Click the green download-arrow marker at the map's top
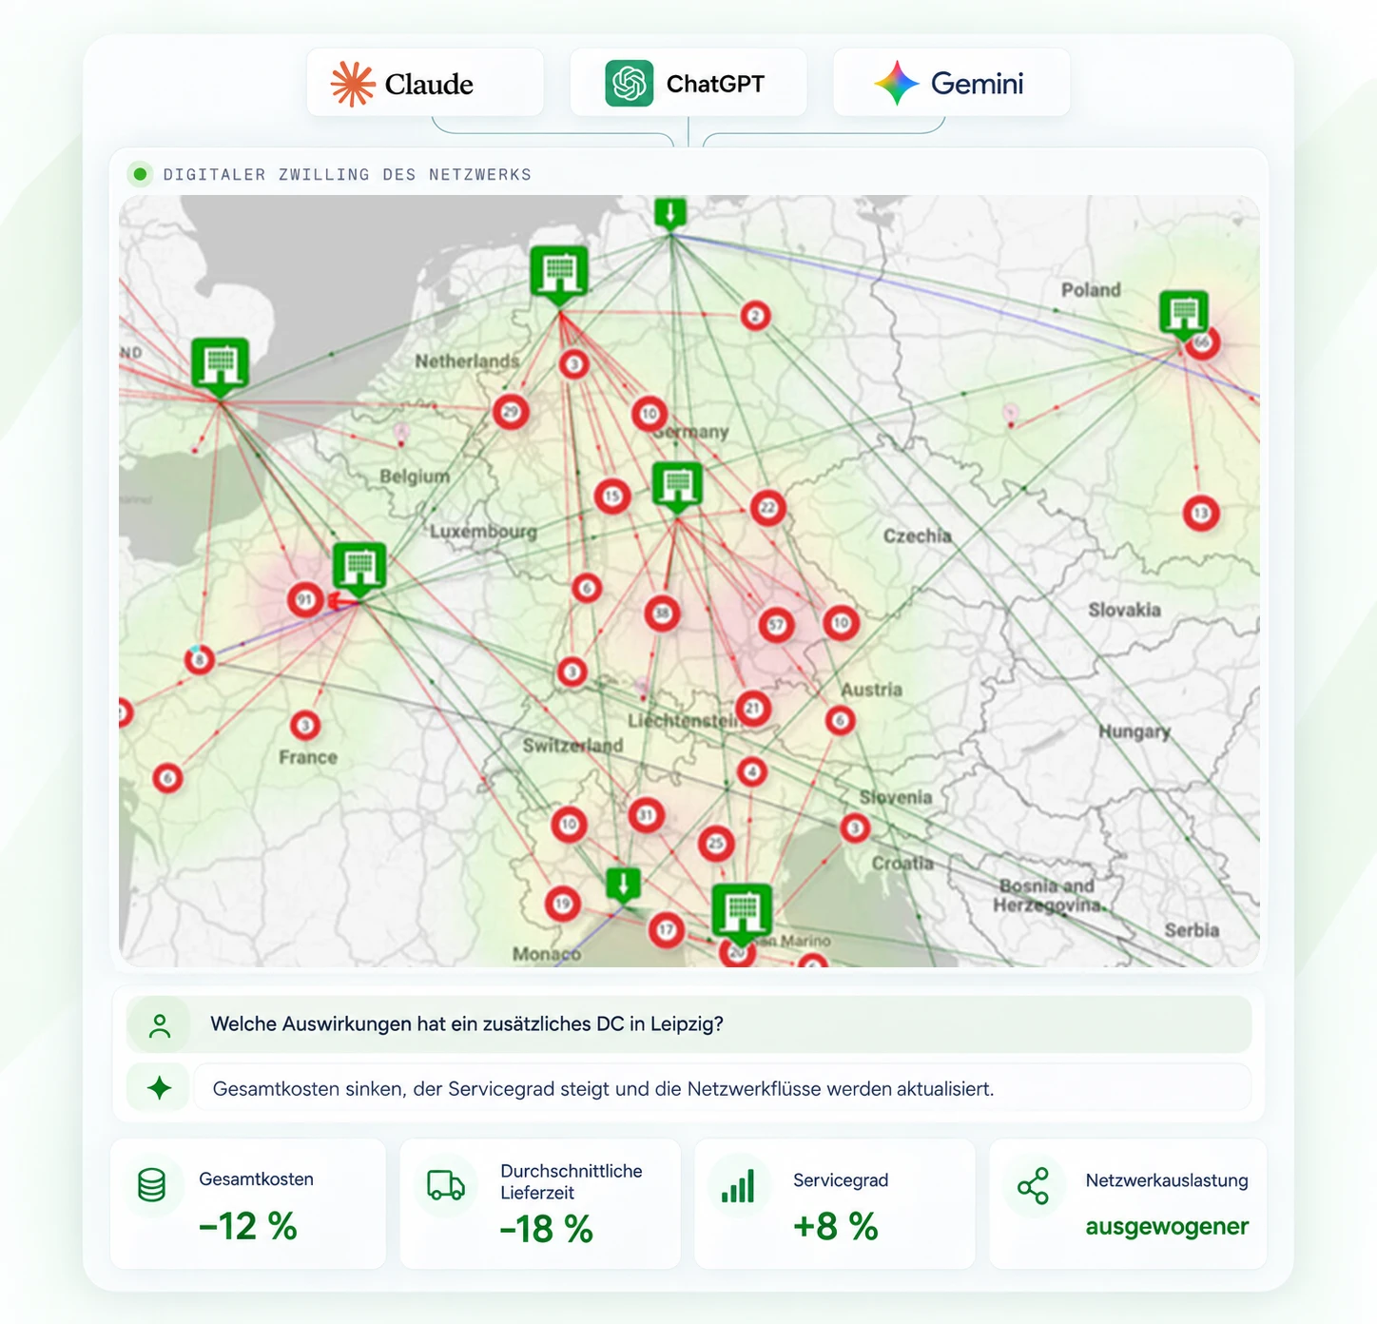Viewport: 1377px width, 1324px height. coord(670,213)
